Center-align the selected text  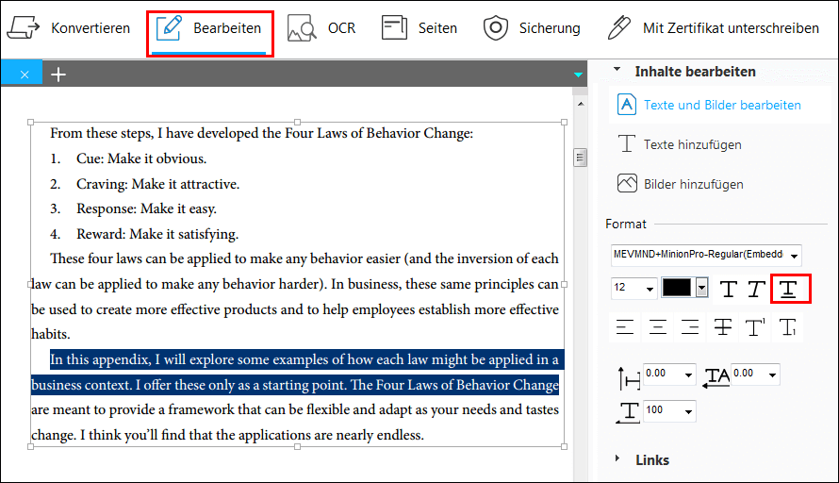658,327
